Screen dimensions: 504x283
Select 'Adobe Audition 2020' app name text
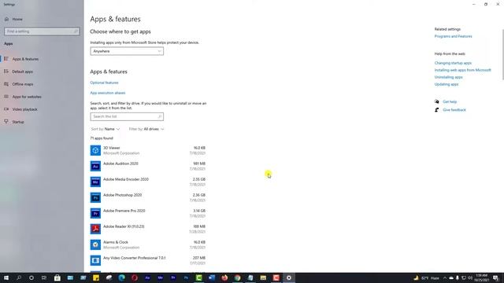(120, 164)
